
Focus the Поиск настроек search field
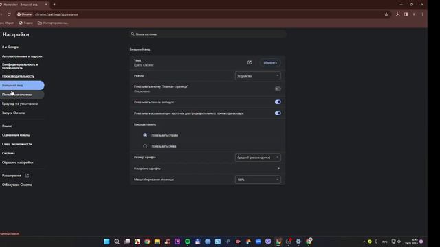click(x=208, y=34)
